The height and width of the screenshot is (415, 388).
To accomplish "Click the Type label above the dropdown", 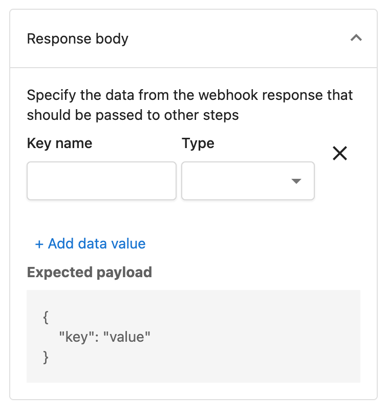I will pos(198,143).
